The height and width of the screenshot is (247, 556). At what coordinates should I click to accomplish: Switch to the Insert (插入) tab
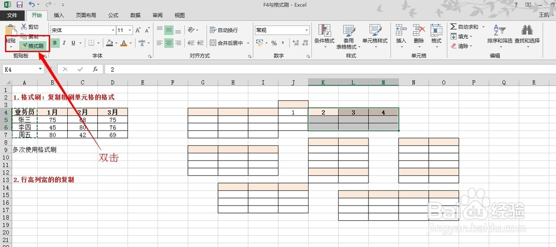click(x=58, y=15)
